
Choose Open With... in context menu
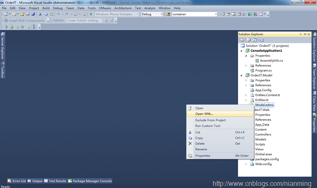pos(220,114)
